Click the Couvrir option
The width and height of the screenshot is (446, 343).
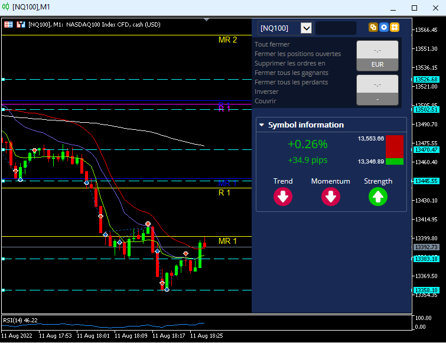coord(265,101)
